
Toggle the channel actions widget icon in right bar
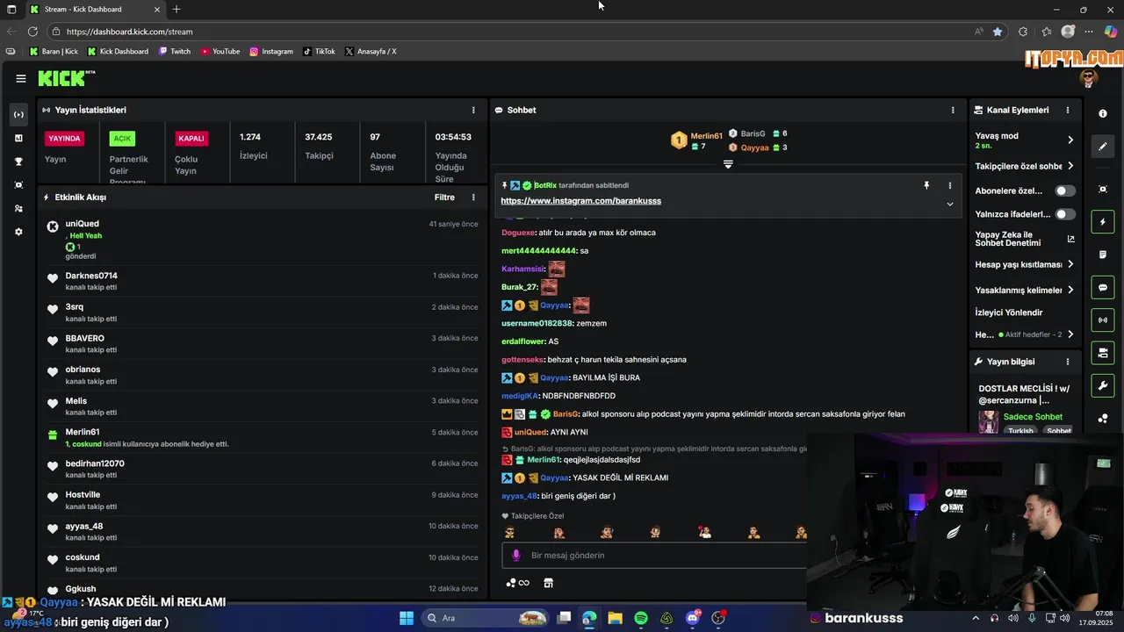(1103, 353)
